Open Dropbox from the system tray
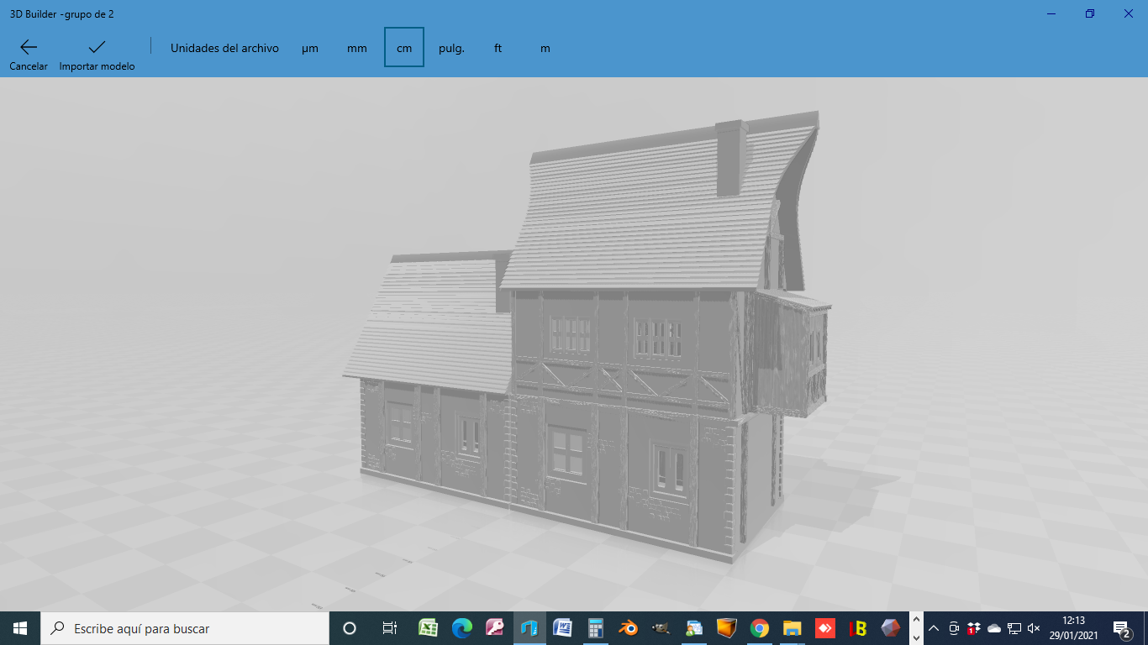1148x645 pixels. click(974, 628)
